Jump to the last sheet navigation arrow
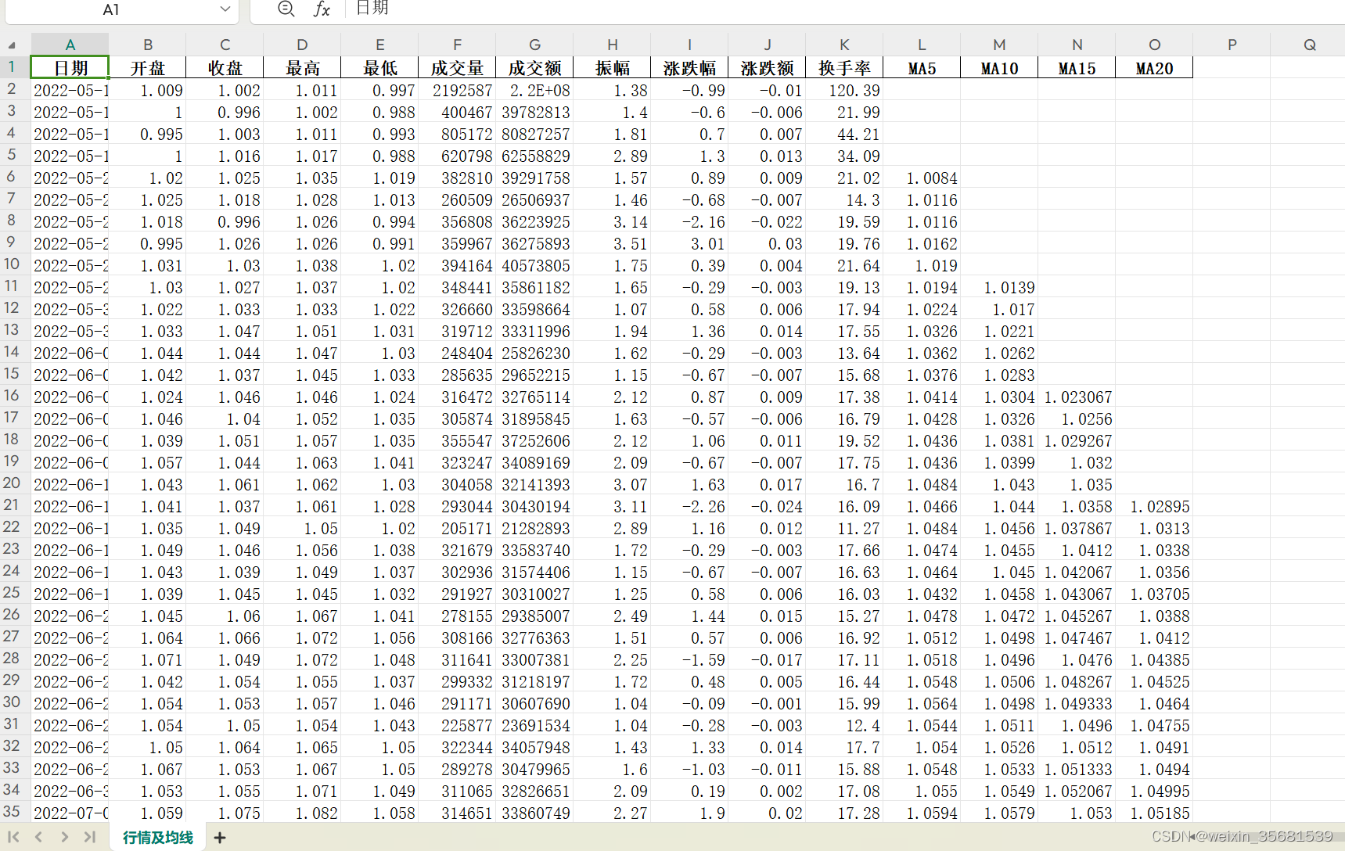The width and height of the screenshot is (1345, 851). coord(89,837)
